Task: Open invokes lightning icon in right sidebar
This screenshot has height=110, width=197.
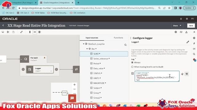Action: [194, 43]
